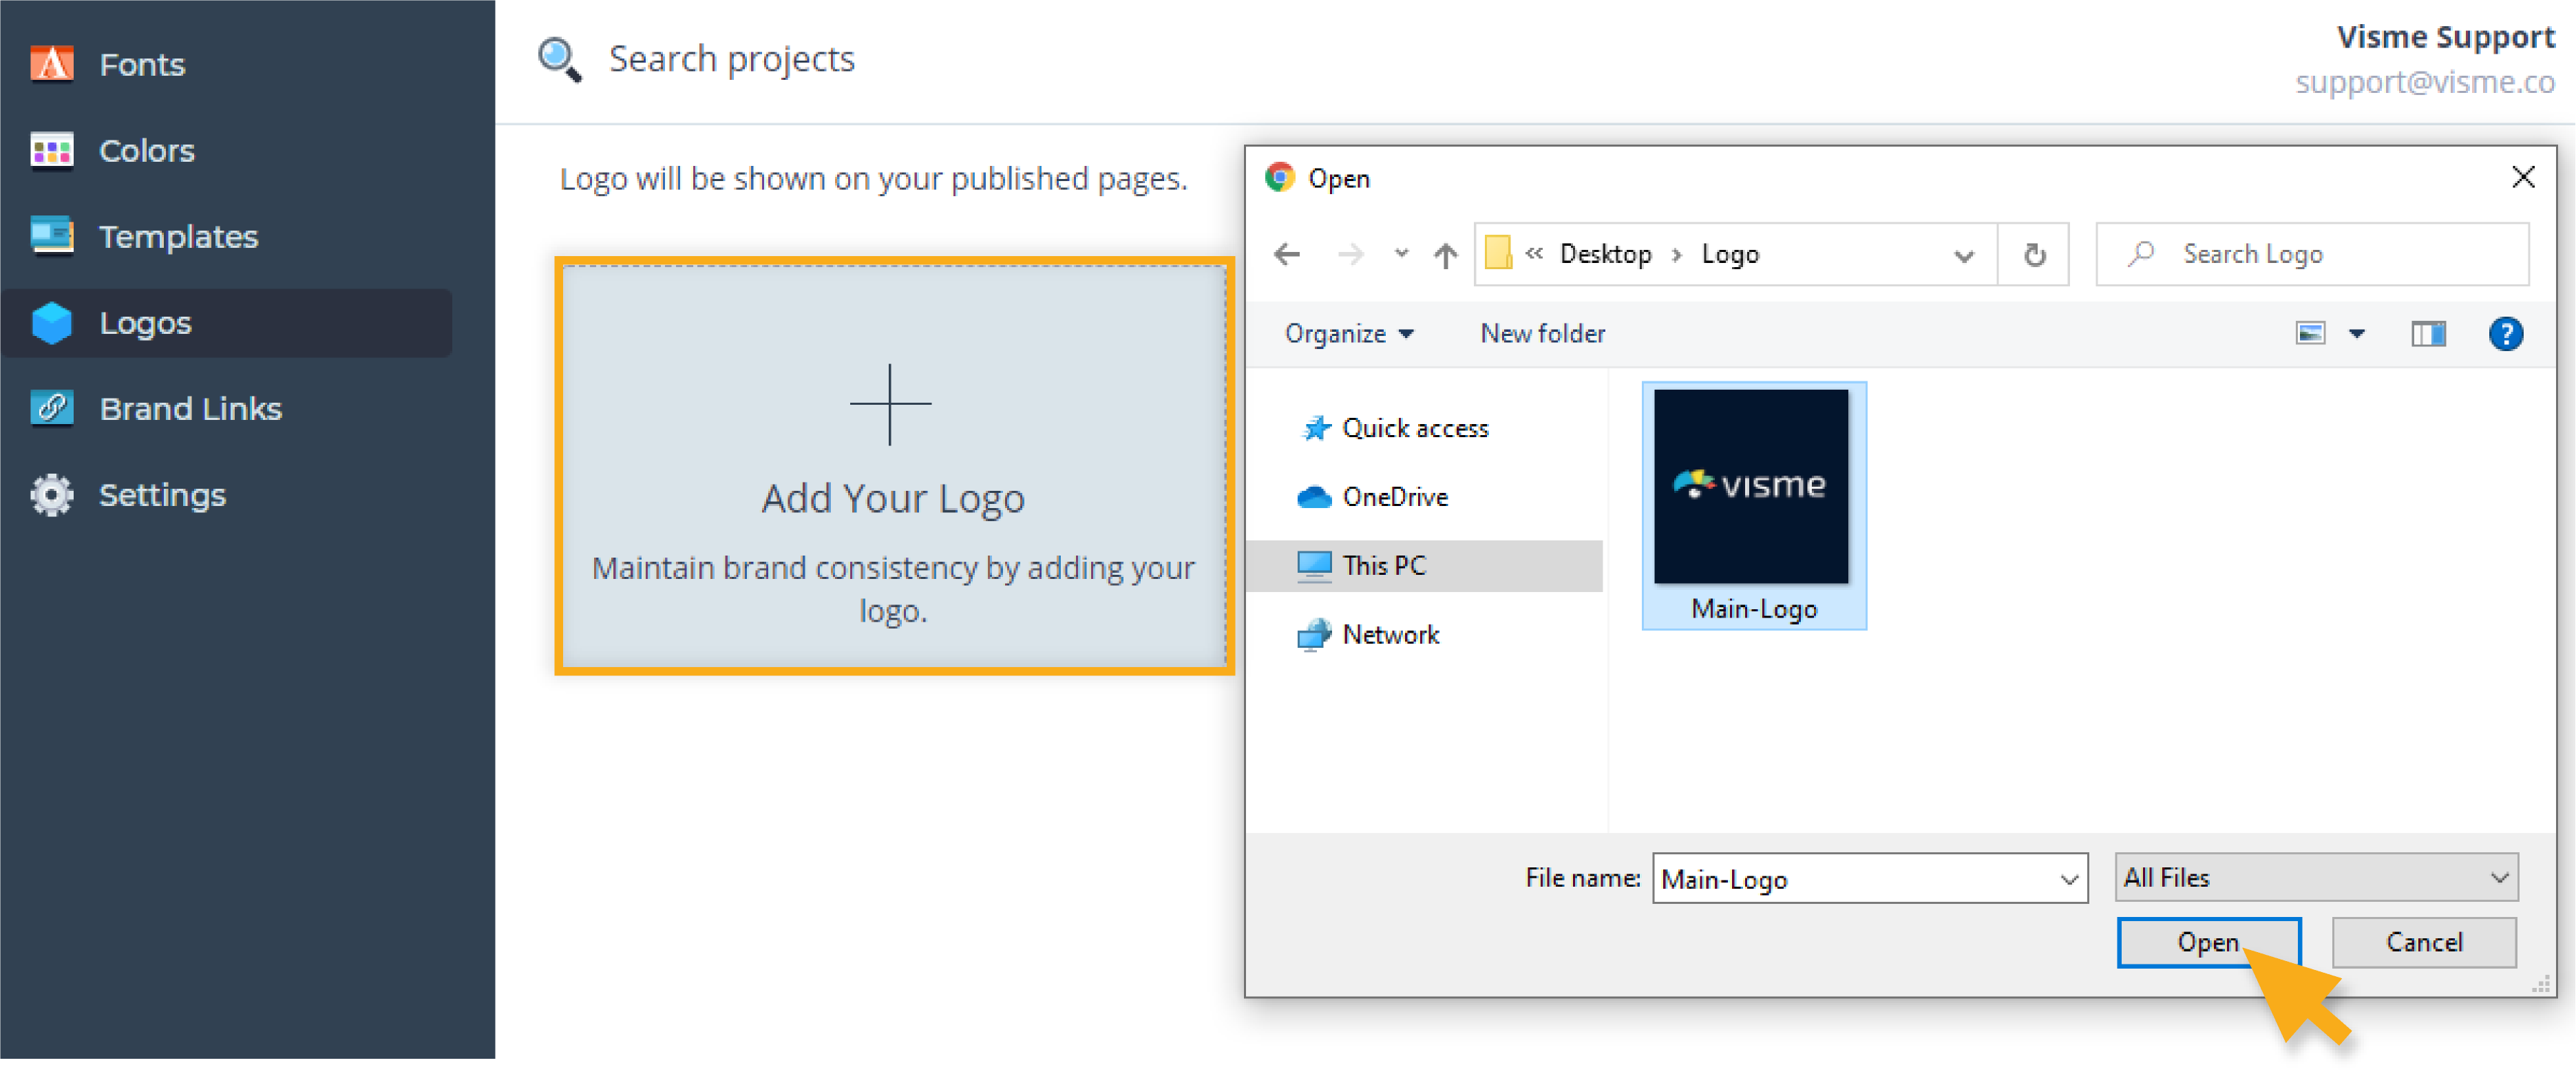Toggle the preview pane button
2576x1076 pixels.
click(x=2428, y=334)
